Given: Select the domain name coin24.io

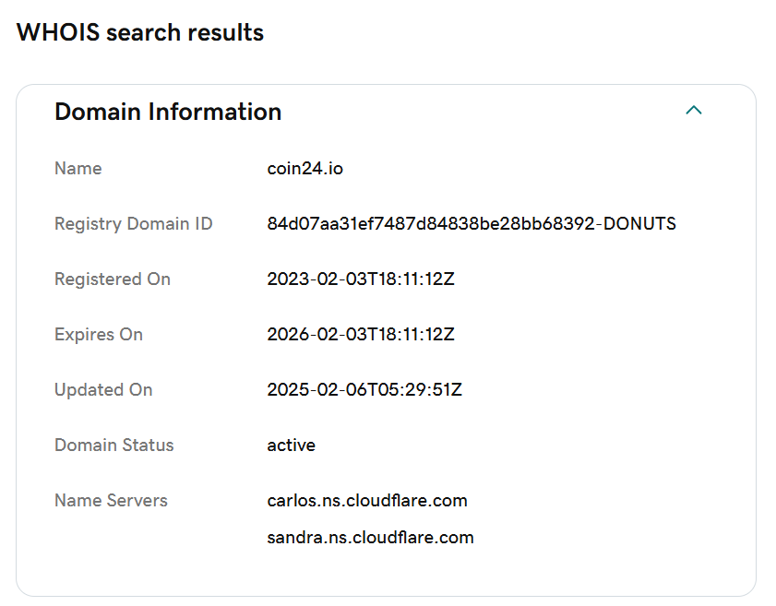Looking at the screenshot, I should click(x=304, y=169).
